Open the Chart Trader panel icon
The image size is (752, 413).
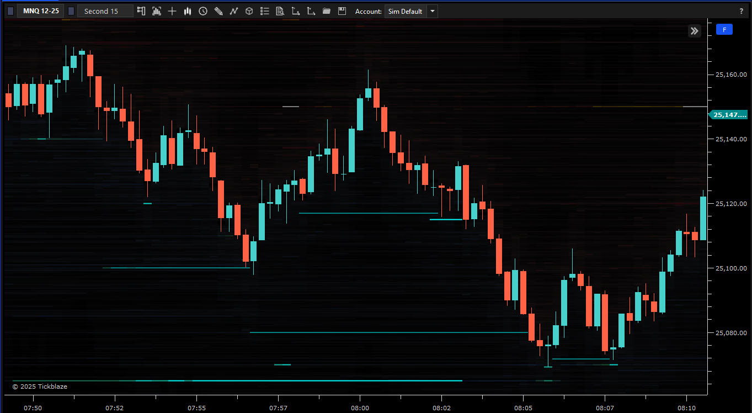(x=141, y=11)
